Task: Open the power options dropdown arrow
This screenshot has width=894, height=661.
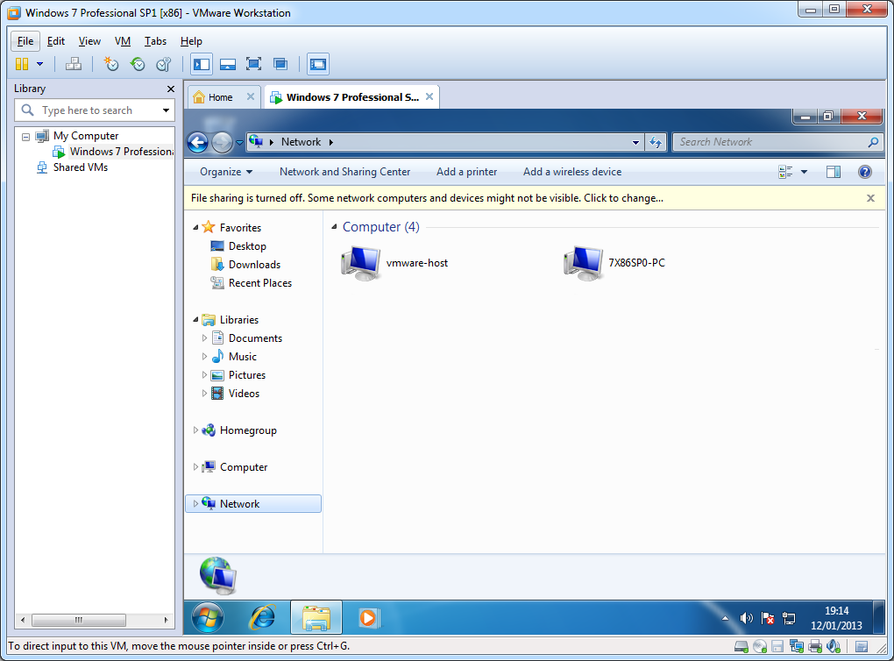Action: click(x=39, y=64)
